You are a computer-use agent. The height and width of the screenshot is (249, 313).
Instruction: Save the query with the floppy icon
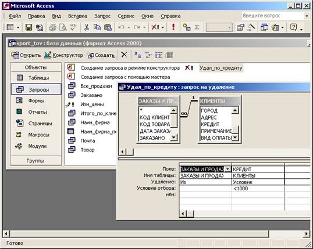[29, 27]
